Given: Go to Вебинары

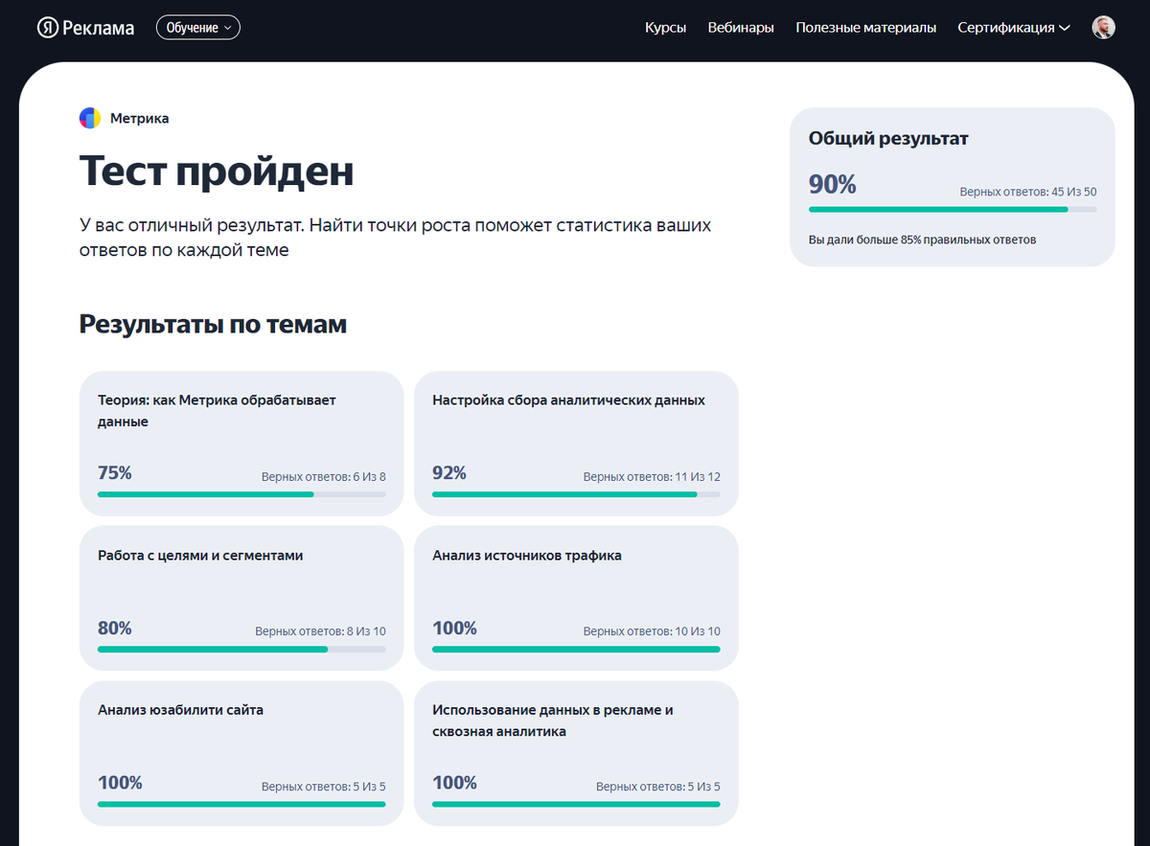Looking at the screenshot, I should [741, 28].
